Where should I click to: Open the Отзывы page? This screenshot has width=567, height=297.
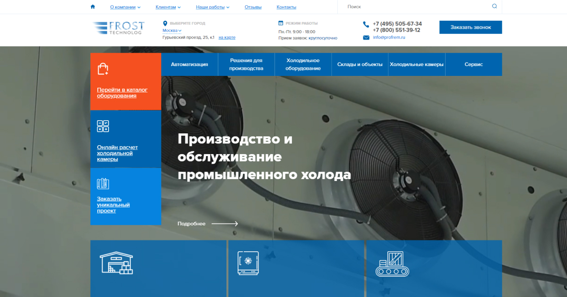click(x=253, y=7)
